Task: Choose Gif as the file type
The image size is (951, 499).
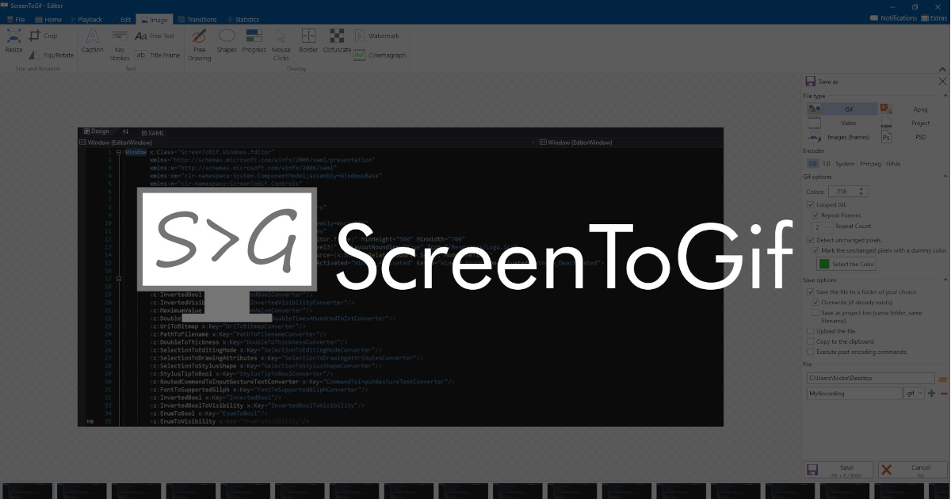Action: coord(842,109)
